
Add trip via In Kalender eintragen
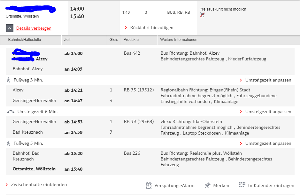click(x=271, y=185)
